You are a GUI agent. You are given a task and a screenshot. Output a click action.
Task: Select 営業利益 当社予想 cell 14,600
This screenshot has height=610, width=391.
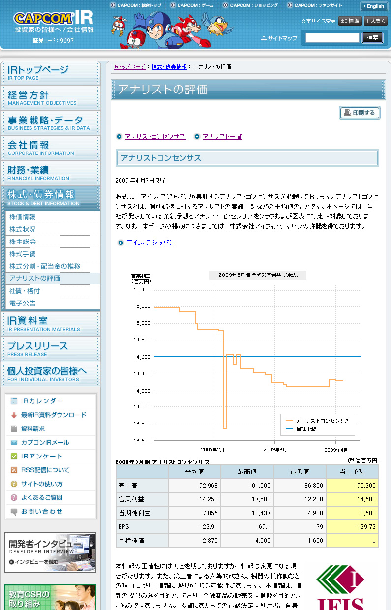point(352,499)
